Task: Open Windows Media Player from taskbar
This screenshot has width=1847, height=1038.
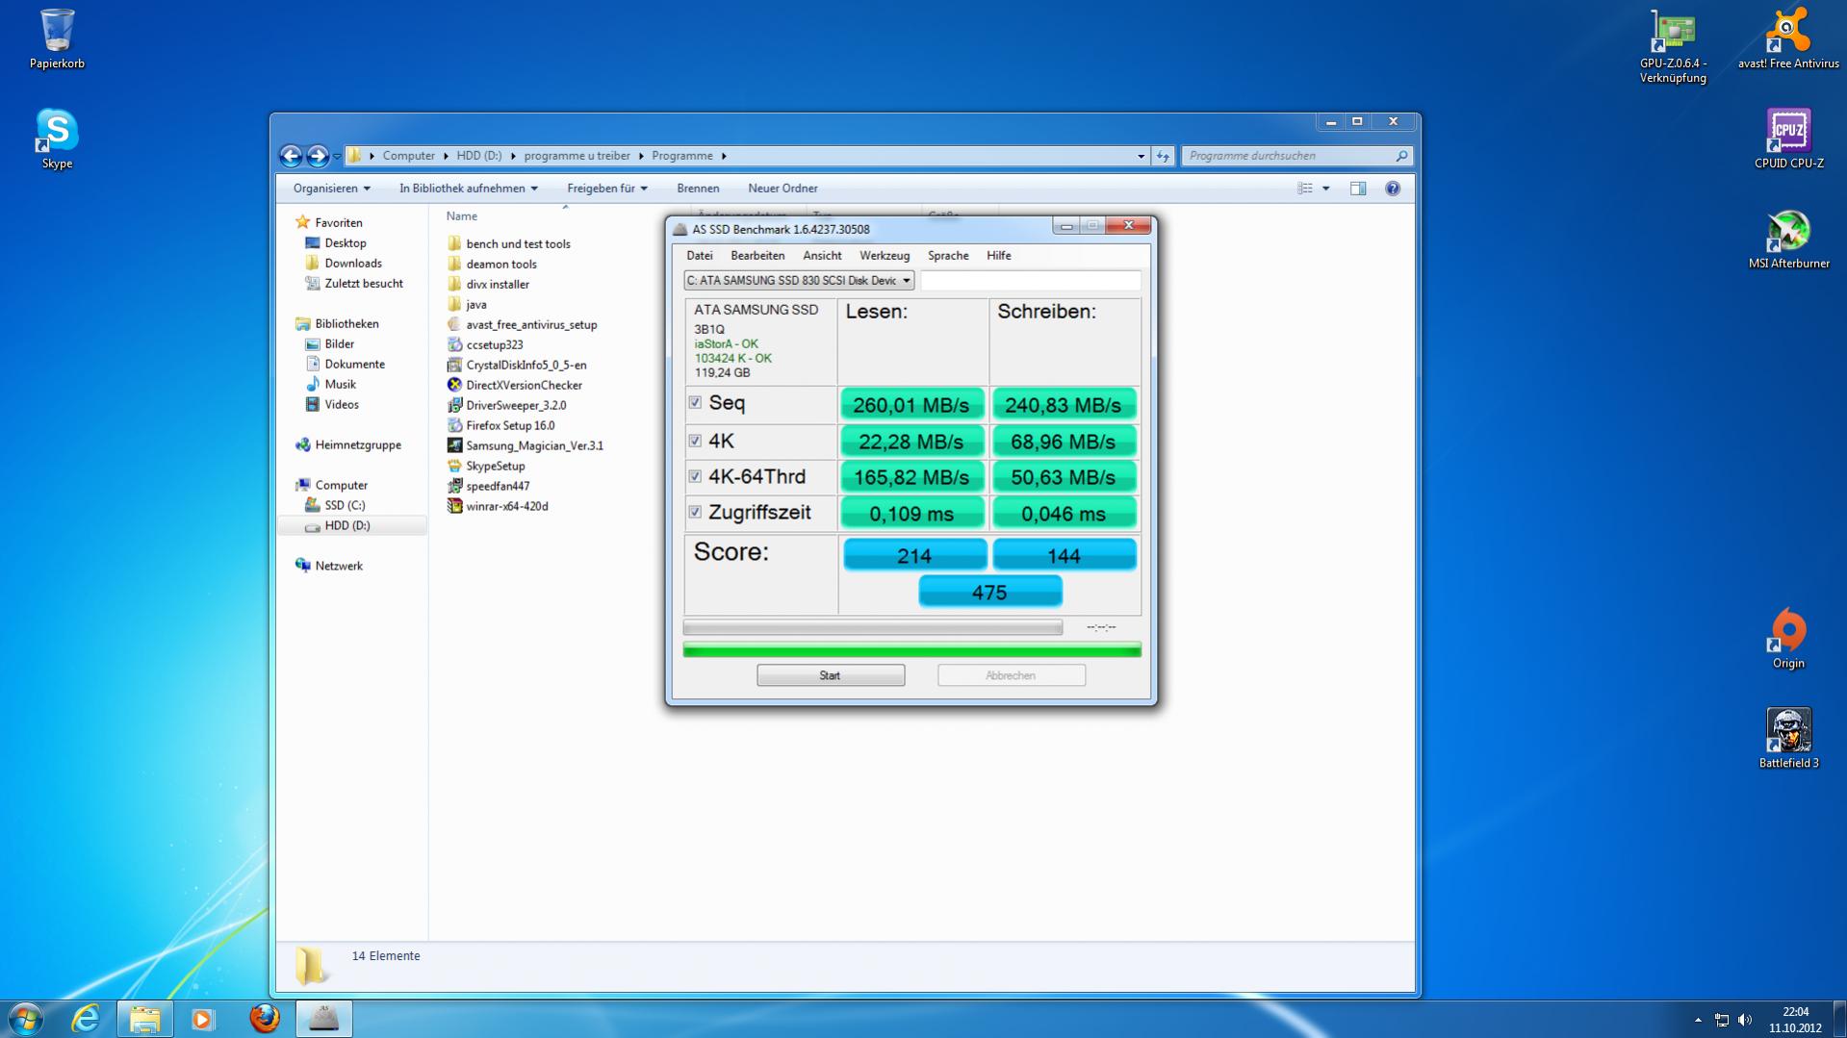Action: pos(203,1019)
